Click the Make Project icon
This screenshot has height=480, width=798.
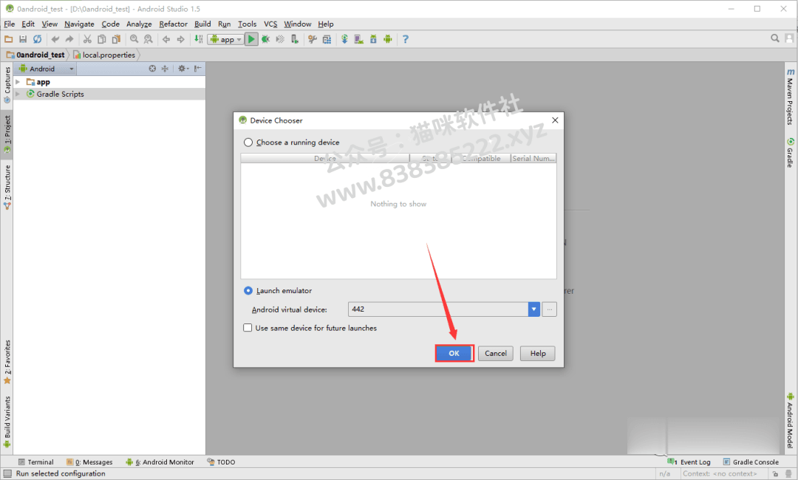[x=199, y=39]
